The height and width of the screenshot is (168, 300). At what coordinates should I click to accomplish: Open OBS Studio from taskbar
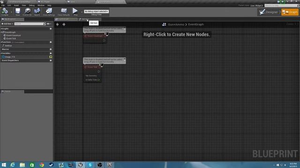coord(100,165)
